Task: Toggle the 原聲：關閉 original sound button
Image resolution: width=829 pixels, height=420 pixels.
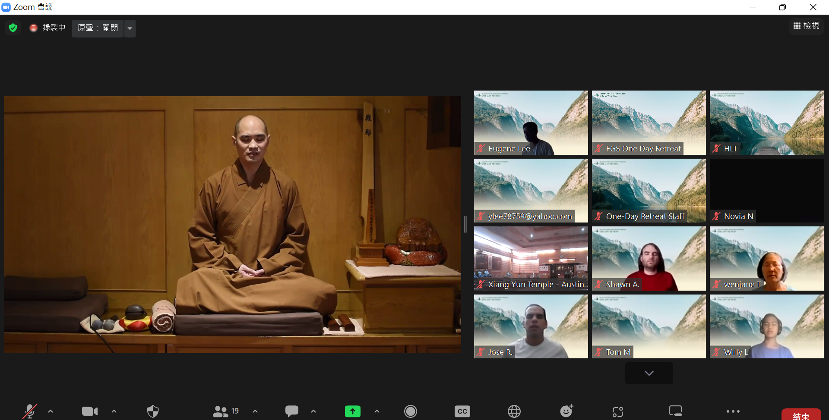Action: [x=98, y=28]
